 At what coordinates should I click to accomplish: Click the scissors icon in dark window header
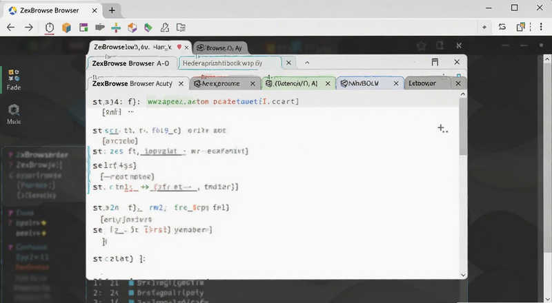coord(458,45)
